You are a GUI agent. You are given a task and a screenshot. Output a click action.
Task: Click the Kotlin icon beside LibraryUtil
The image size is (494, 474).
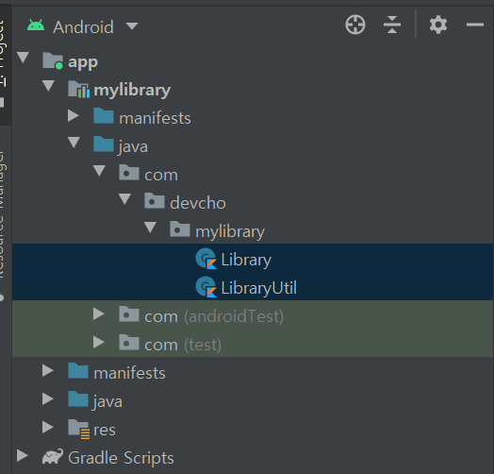click(206, 287)
